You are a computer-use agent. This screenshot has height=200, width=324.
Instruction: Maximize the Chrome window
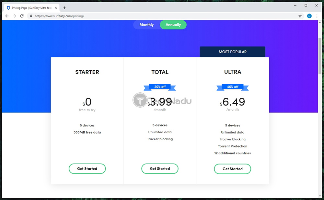coord(306,5)
